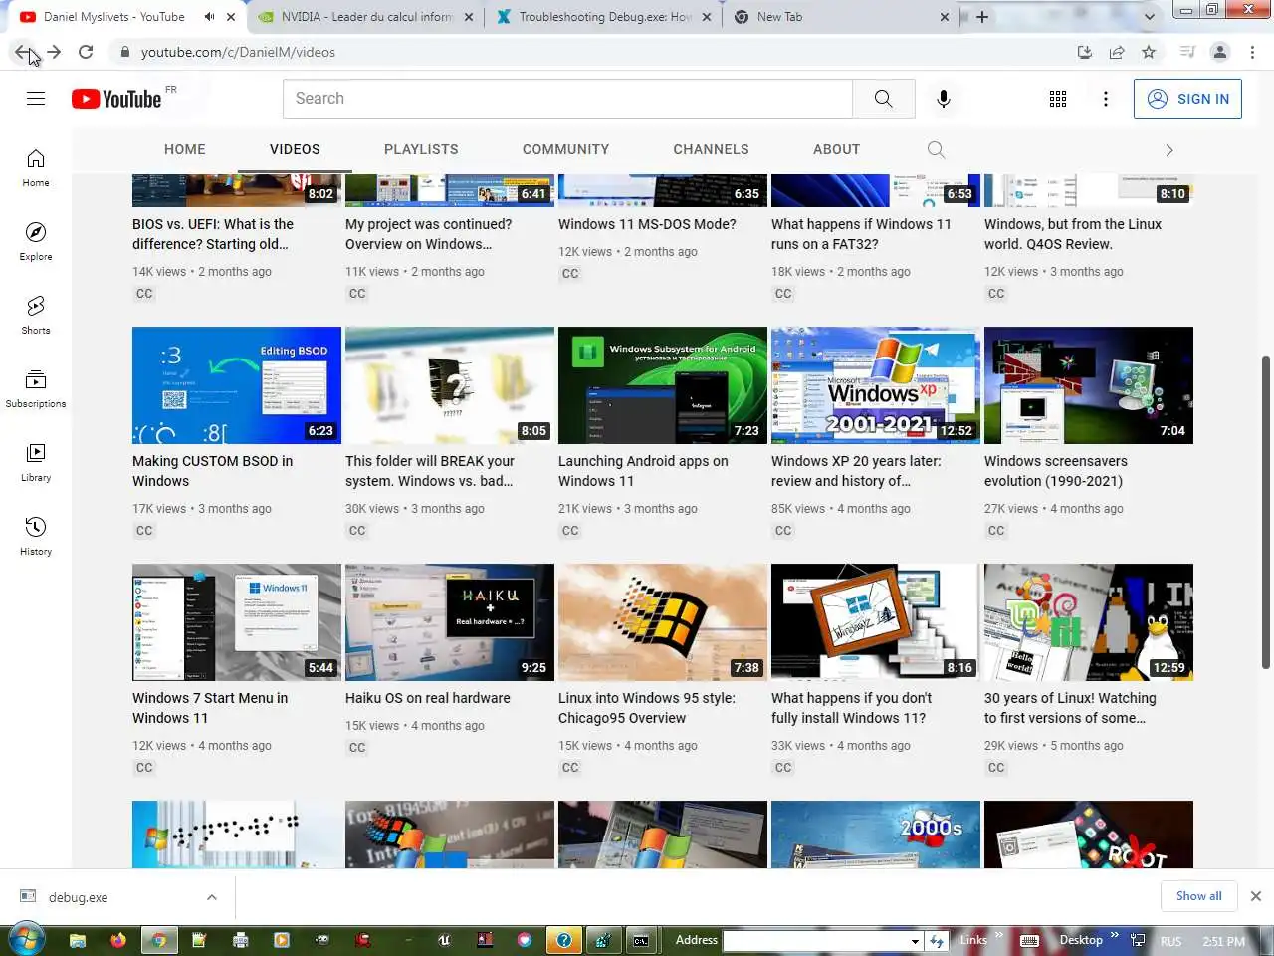Viewport: 1274px width, 956px height.
Task: Close the downloads bar
Action: tap(1256, 896)
